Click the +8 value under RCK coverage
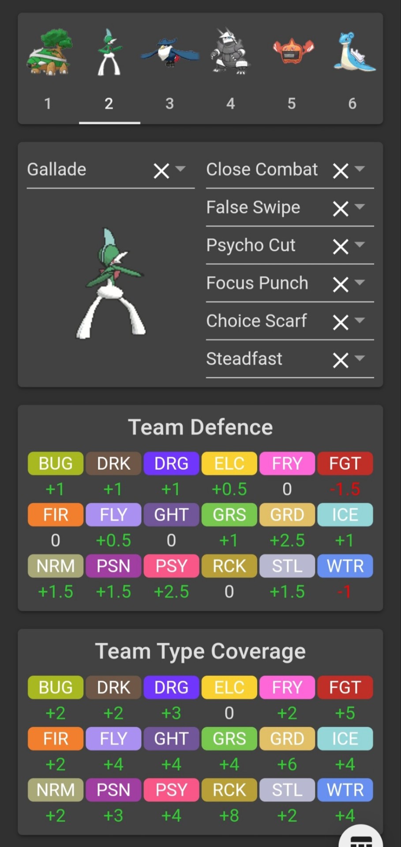 229,815
